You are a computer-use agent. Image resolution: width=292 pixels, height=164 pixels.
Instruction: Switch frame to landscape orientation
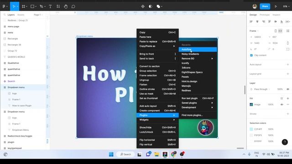click(x=280, y=31)
